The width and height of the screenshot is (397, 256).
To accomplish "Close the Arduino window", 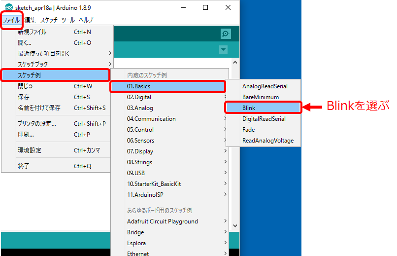I will 228,7.
